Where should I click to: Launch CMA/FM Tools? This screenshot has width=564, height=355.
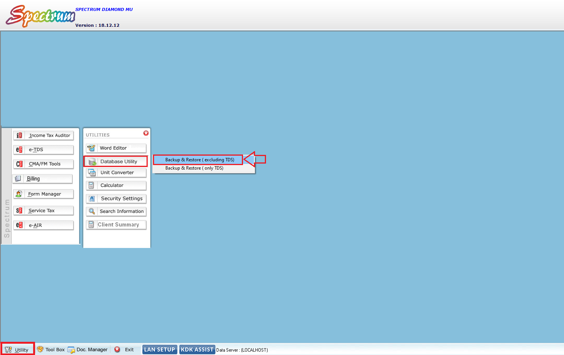tap(43, 164)
